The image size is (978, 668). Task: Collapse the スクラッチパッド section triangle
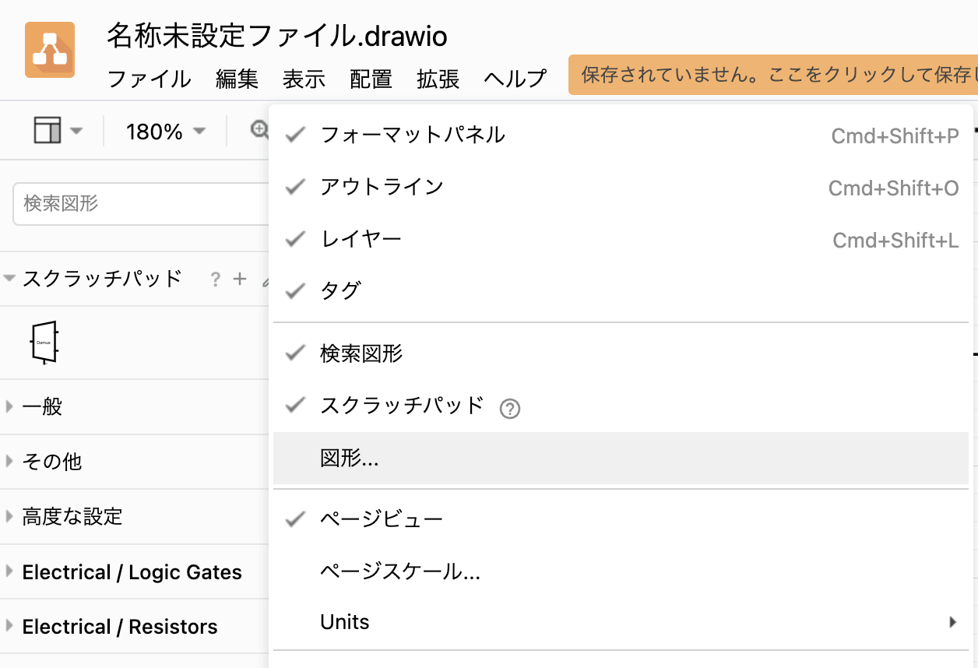pos(9,277)
